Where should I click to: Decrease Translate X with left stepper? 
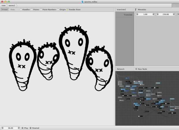[x=137, y=14]
